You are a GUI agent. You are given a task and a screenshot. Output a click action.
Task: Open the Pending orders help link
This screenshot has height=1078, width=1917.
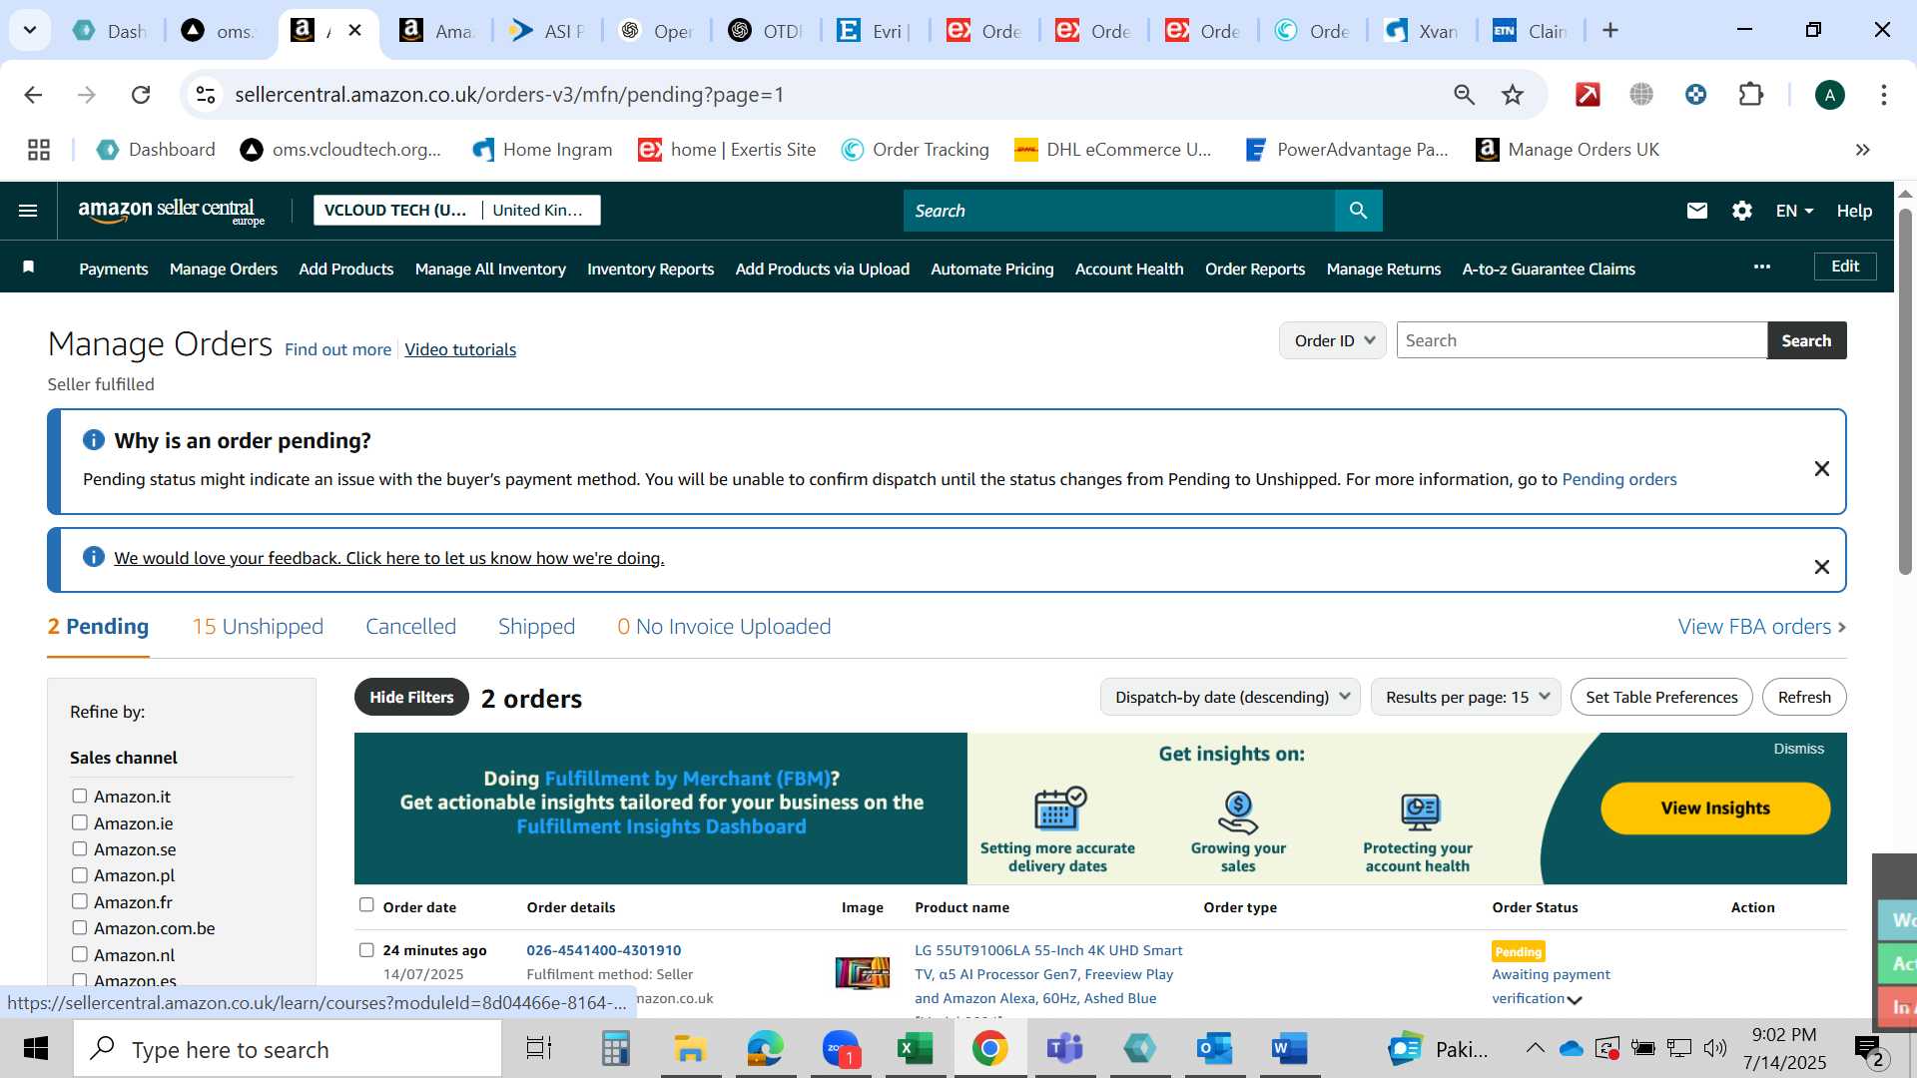(1618, 479)
